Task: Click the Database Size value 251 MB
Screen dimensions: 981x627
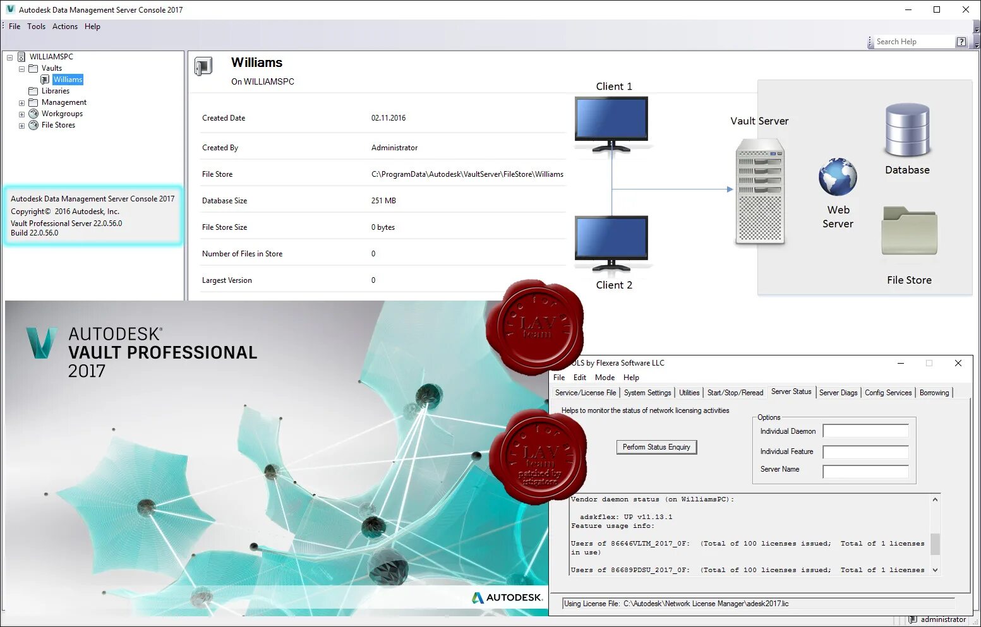Action: (383, 201)
